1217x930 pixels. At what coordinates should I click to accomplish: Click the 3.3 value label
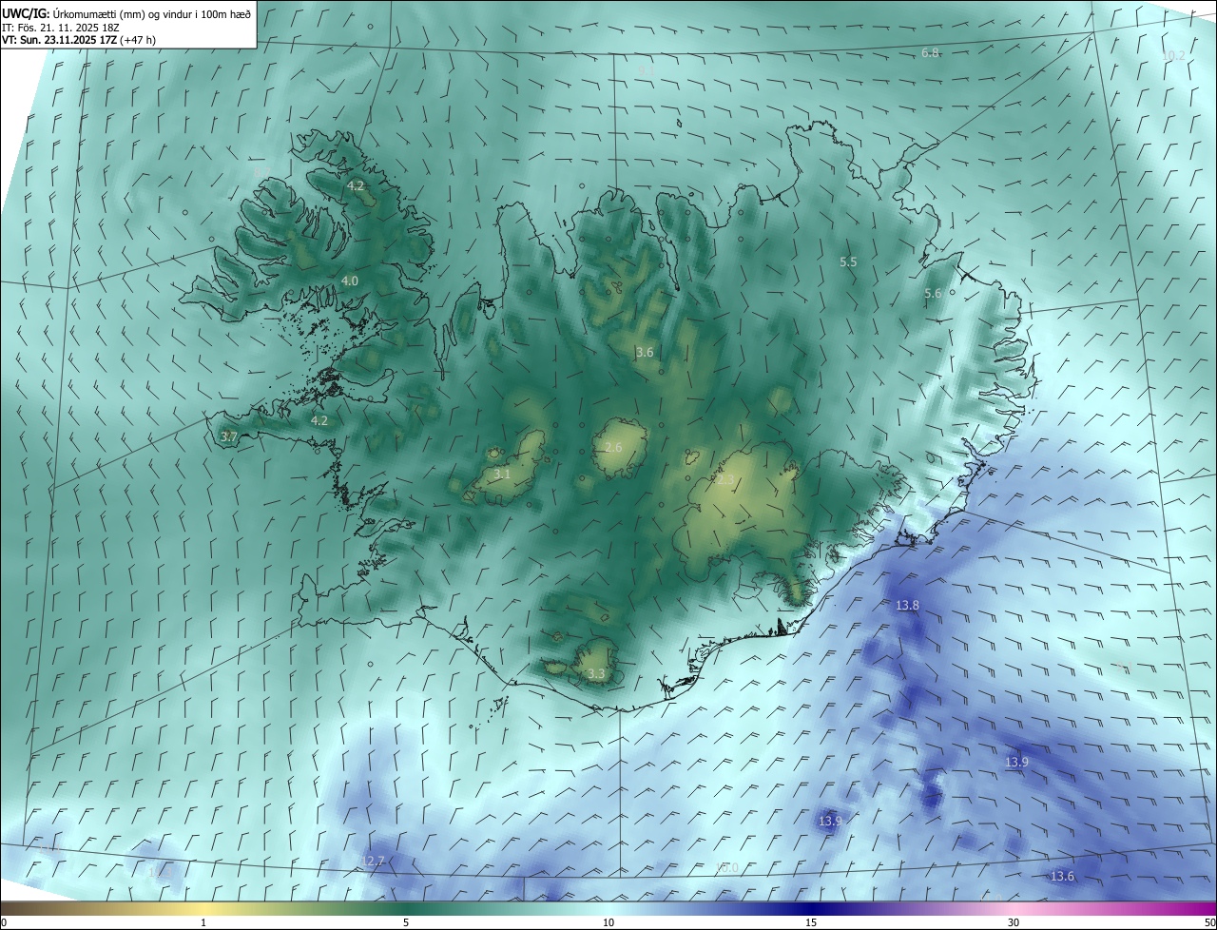[596, 674]
